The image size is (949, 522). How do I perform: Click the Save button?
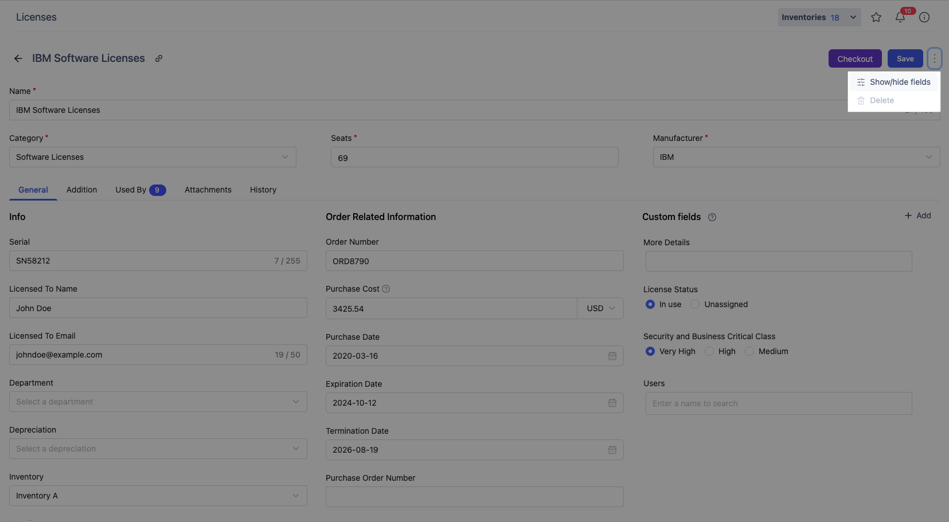click(905, 58)
